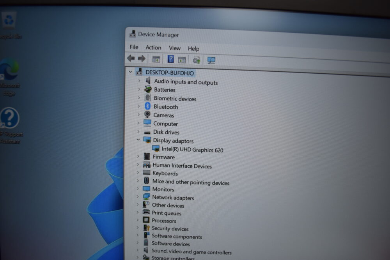Viewport: 390px width, 260px height.
Task: Click the Human Interface Devices icon
Action: [147, 164]
